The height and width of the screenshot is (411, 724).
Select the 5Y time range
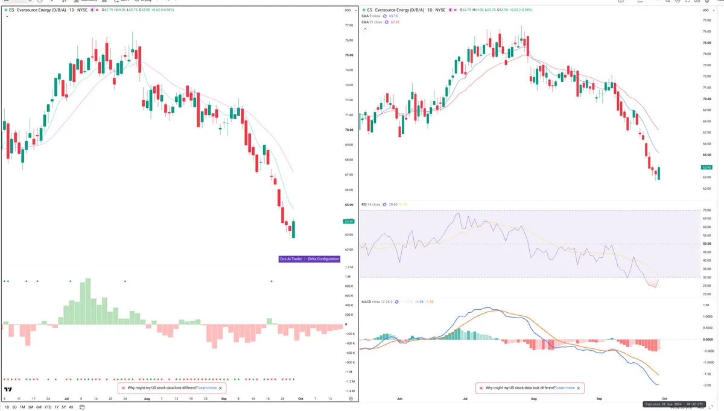point(64,407)
